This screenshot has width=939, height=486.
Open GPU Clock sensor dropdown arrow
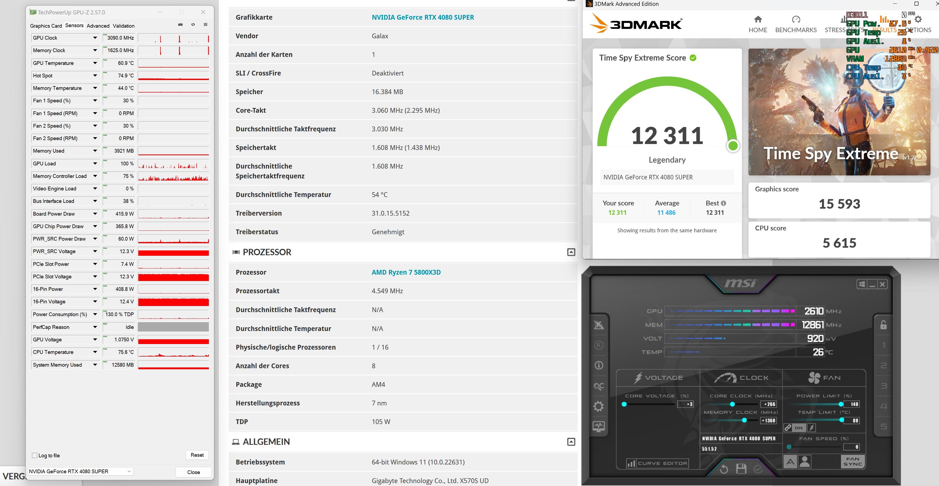click(95, 38)
